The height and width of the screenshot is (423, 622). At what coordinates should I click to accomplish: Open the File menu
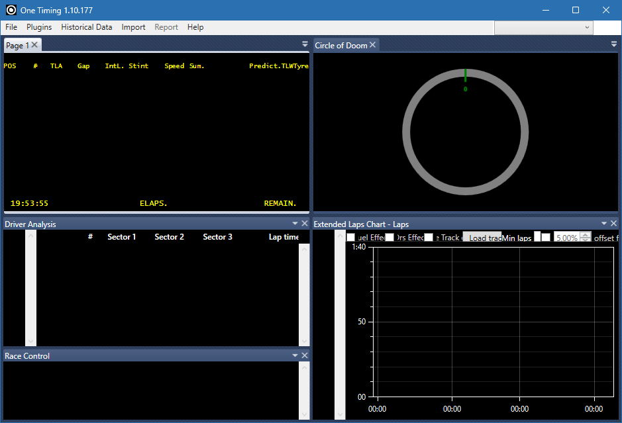pos(11,27)
